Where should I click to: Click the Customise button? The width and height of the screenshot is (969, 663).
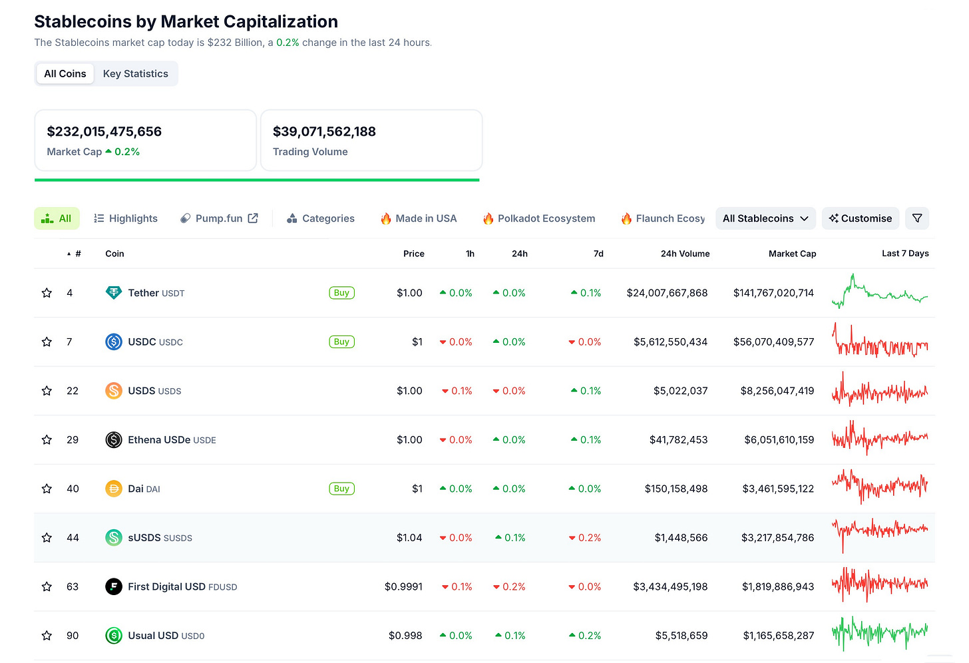pos(861,218)
